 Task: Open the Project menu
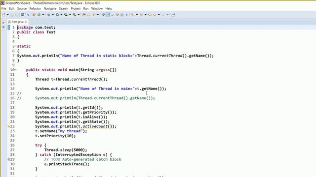coord(76,8)
